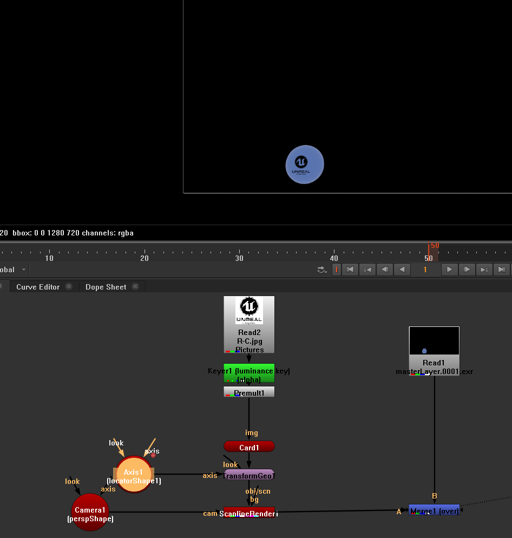Close the Curve Editor tab
512x538 pixels.
[x=69, y=286]
